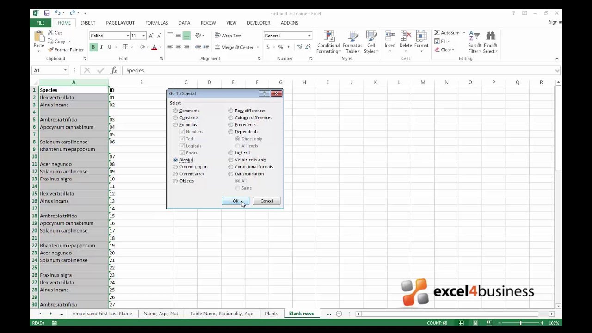Open Conditional Formatting

tap(328, 42)
